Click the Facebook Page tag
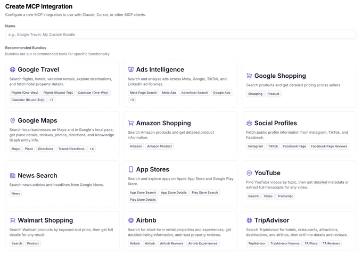Image resolution: width=362 pixels, height=254 pixels. point(294,146)
